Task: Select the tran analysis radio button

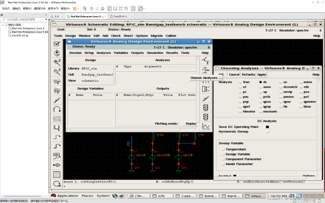Action: pos(240,82)
